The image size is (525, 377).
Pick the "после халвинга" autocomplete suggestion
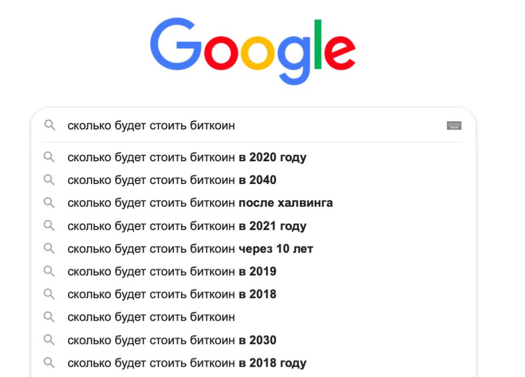200,203
